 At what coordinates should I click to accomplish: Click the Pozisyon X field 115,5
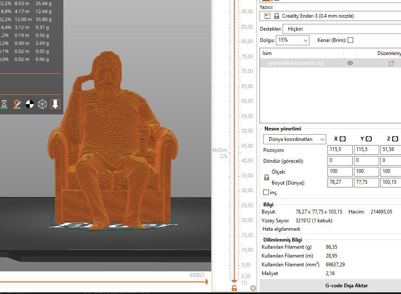pos(340,150)
